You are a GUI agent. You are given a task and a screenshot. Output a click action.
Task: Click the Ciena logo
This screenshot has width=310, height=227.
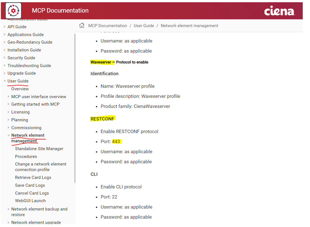point(279,11)
